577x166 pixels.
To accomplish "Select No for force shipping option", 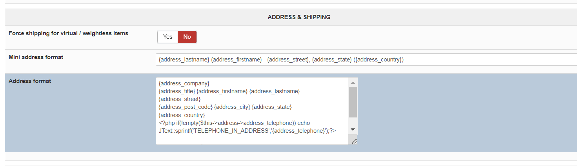I will [x=187, y=37].
